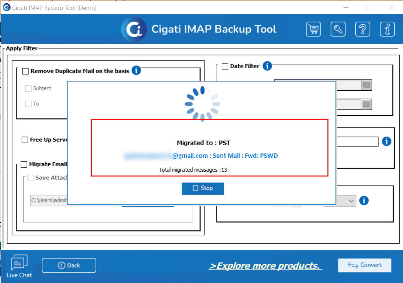Image resolution: width=403 pixels, height=283 pixels.
Task: Click the "Cigati IMAP Backup Tool" header title
Action: 214,29
